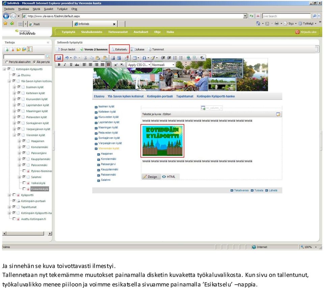Underline the selected text
The height and width of the screenshot is (288, 324).
71,65
